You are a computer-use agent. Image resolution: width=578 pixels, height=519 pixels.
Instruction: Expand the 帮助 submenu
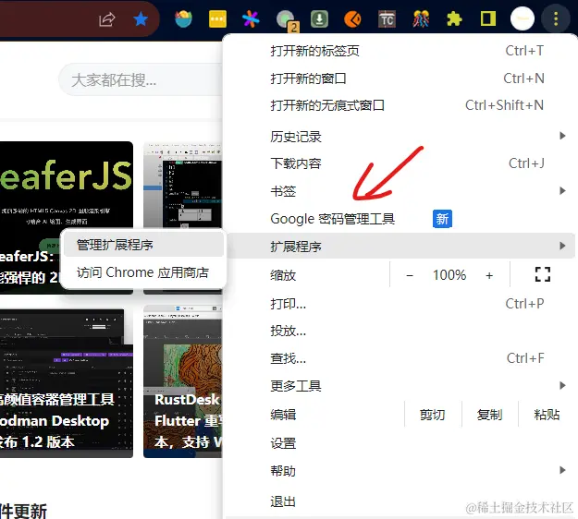pos(401,471)
